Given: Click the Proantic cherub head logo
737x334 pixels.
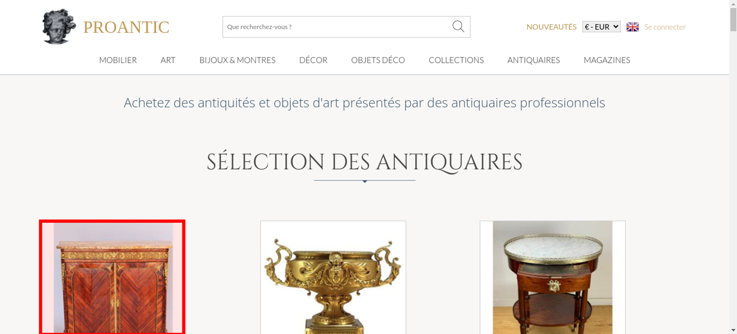Looking at the screenshot, I should pyautogui.click(x=59, y=26).
